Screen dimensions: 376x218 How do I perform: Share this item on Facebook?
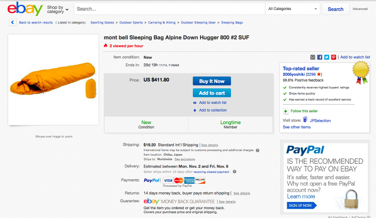[320, 57]
